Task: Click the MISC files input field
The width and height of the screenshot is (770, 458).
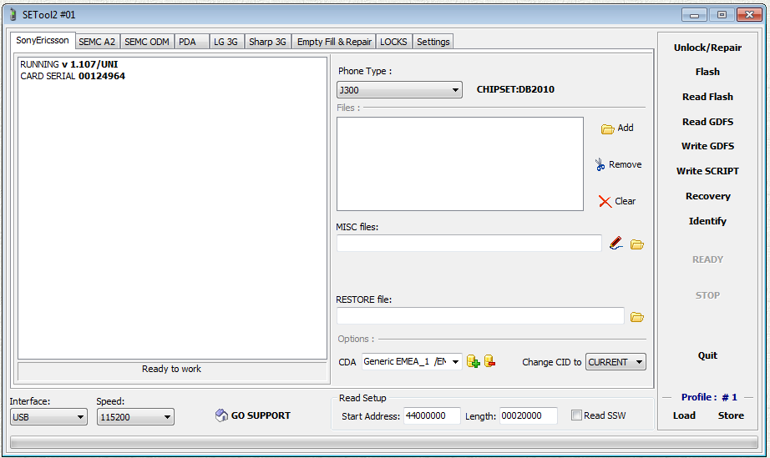Action: tap(469, 244)
